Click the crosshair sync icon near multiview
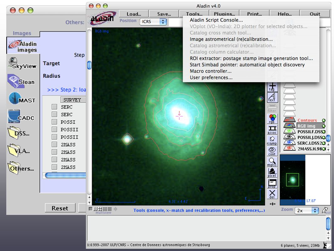Screen dimensions: 334x251 pos(115,209)
